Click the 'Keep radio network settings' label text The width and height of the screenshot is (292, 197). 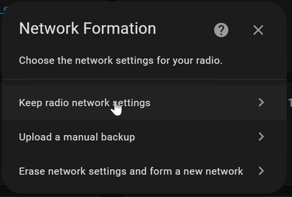(85, 102)
